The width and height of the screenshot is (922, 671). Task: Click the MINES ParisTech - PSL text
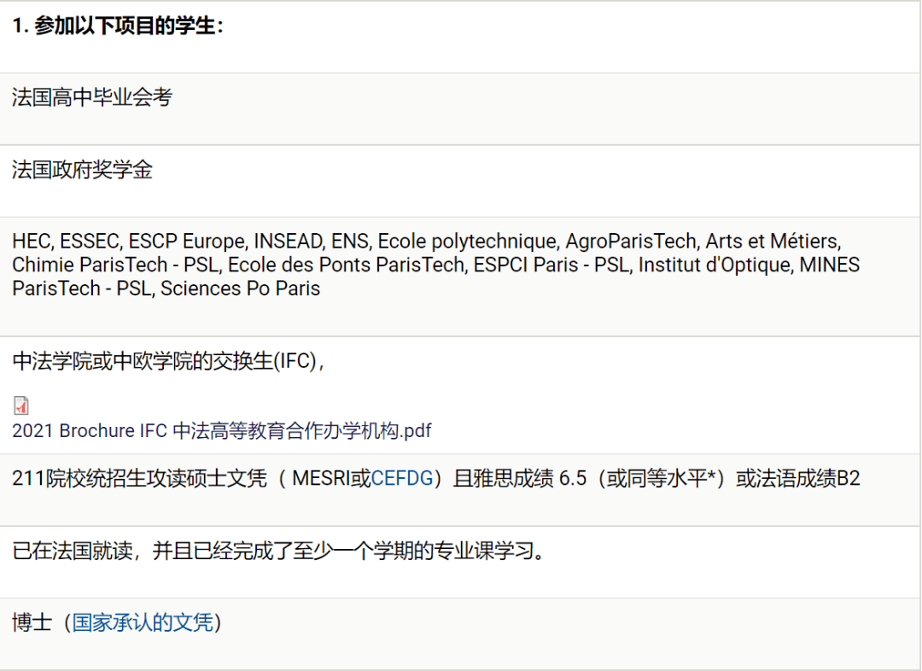tap(435, 277)
